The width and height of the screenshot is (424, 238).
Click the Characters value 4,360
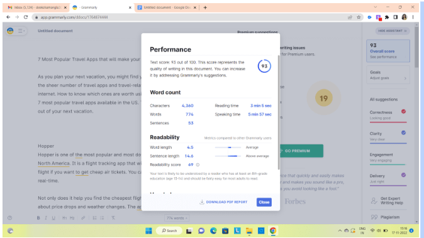pyautogui.click(x=187, y=105)
